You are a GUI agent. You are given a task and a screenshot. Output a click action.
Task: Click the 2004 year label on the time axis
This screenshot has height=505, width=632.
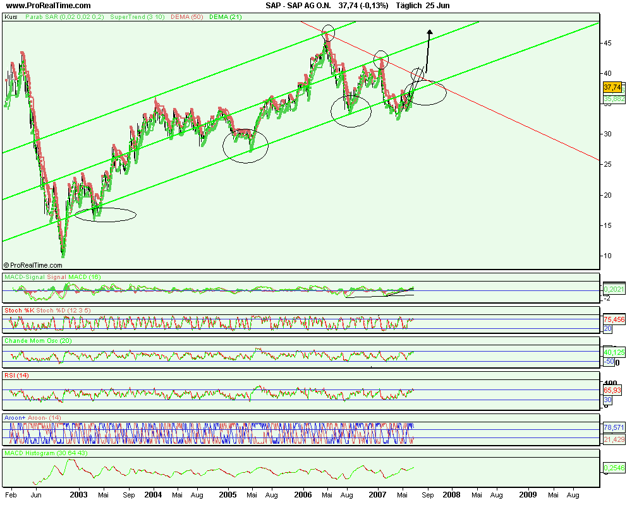[x=153, y=494]
